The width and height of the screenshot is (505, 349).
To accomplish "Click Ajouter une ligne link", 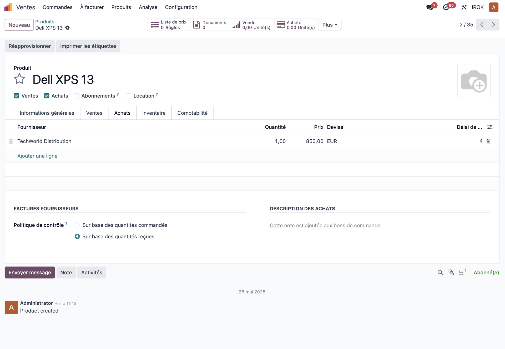I will click(37, 156).
